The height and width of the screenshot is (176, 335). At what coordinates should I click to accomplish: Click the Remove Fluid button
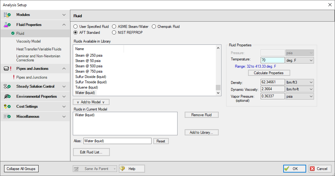pyautogui.click(x=201, y=115)
